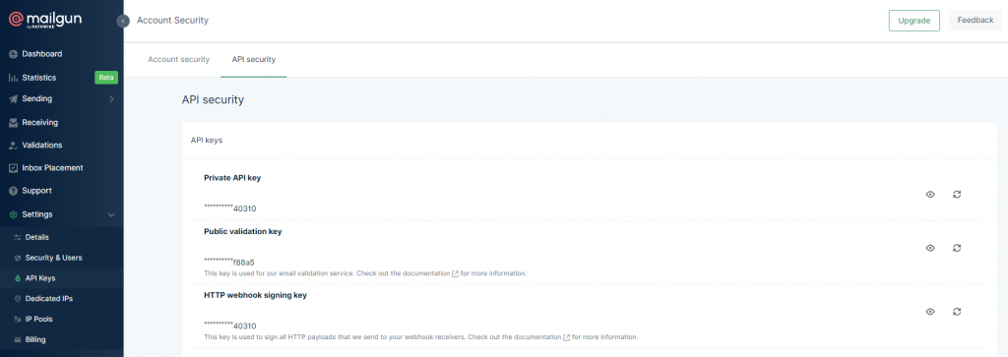Screen dimensions: 1008x357
Task: Click the Sending paper plane icon
Action: (x=13, y=99)
